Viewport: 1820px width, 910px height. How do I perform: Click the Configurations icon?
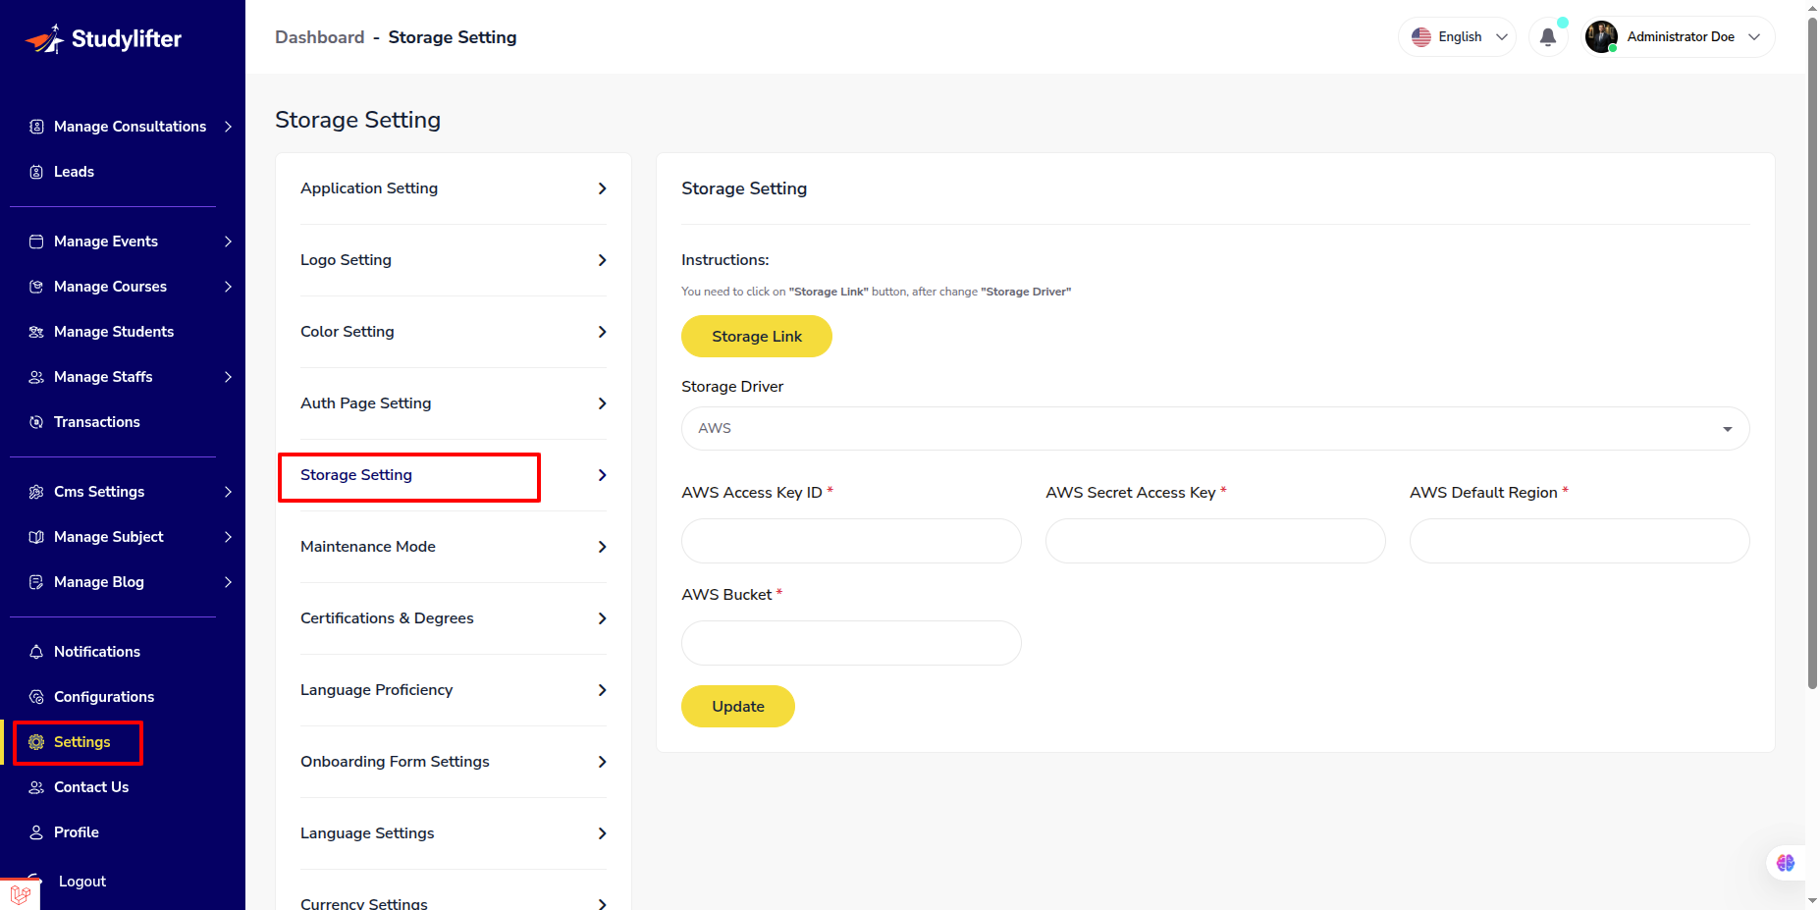(36, 697)
